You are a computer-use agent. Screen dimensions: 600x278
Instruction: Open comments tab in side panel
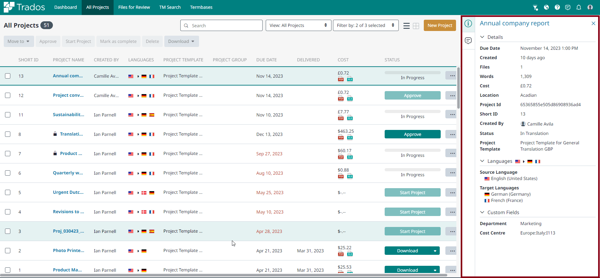468,41
